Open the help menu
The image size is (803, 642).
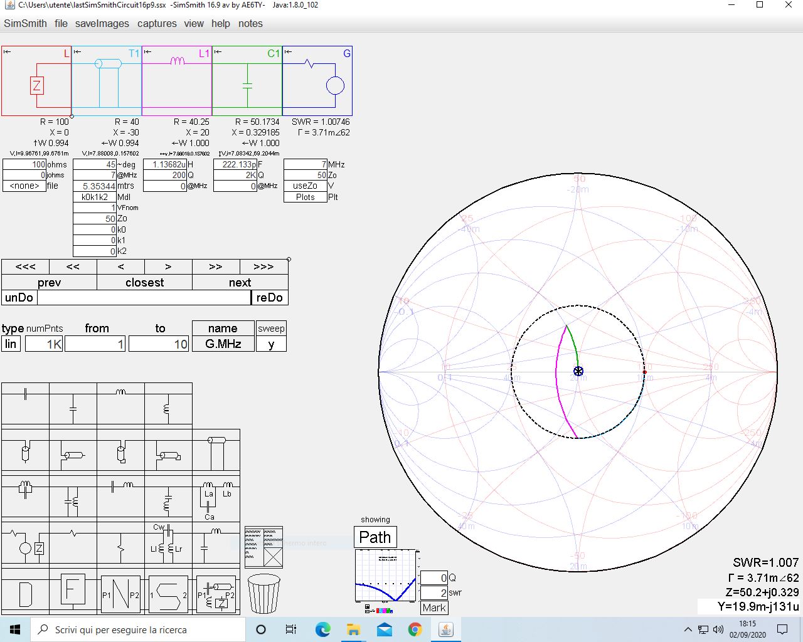tap(221, 23)
